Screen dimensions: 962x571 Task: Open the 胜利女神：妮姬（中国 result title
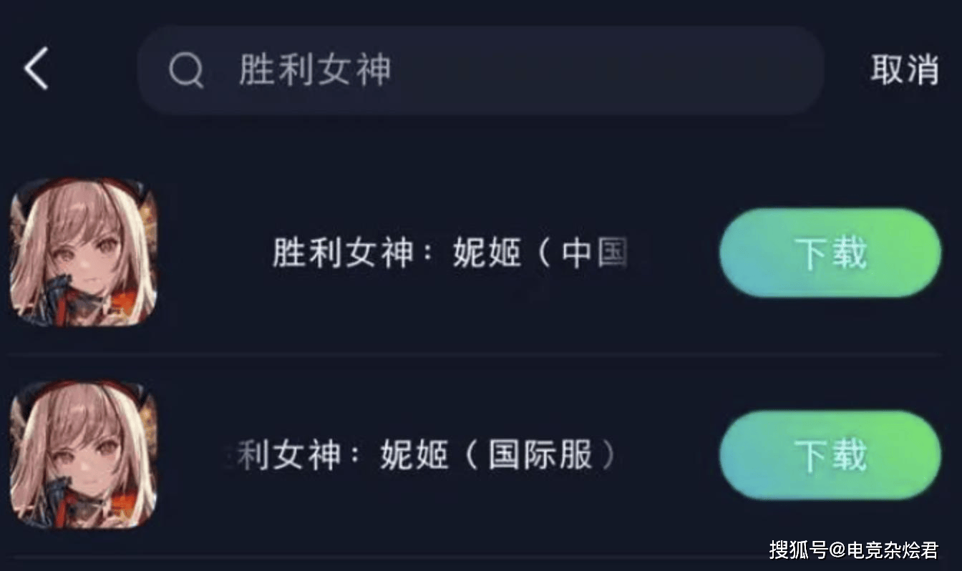pos(450,253)
